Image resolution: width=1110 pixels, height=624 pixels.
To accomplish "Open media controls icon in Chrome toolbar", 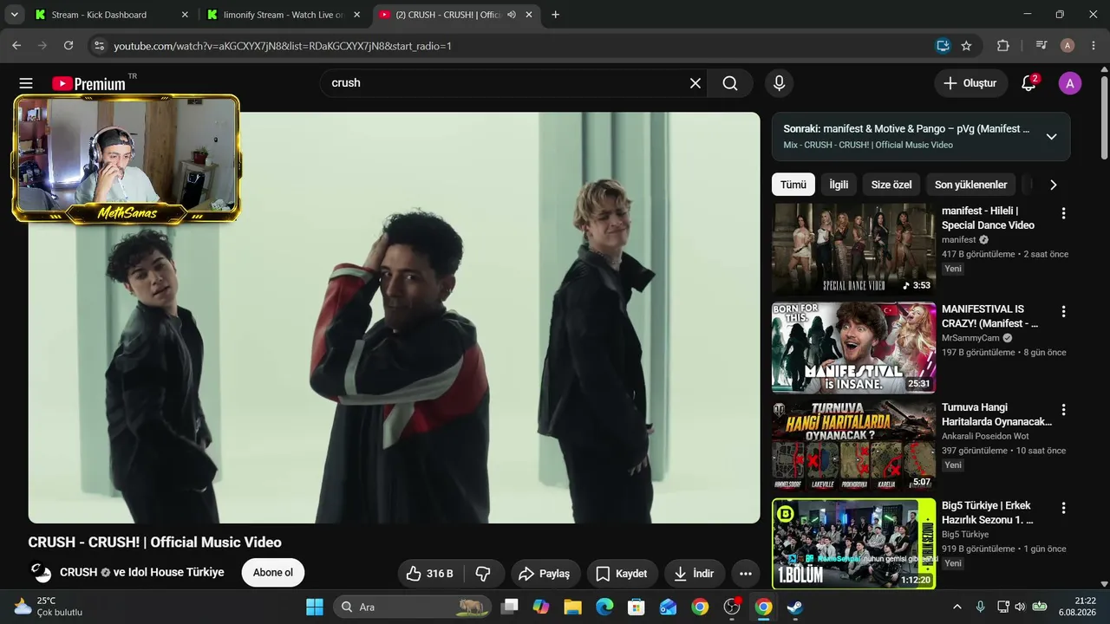I will pos(1041,46).
